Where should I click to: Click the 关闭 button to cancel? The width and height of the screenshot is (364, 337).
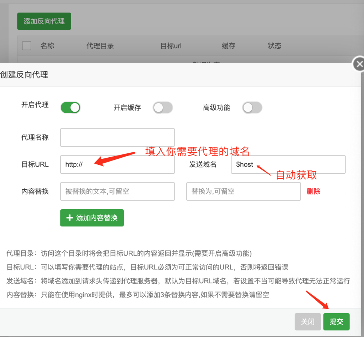307,321
